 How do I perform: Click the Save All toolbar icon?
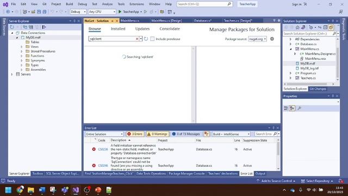coord(45,11)
